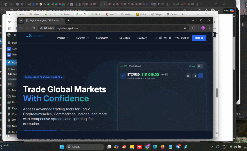Stop loading the page with the X
This screenshot has width=247, height=151.
[34, 28]
